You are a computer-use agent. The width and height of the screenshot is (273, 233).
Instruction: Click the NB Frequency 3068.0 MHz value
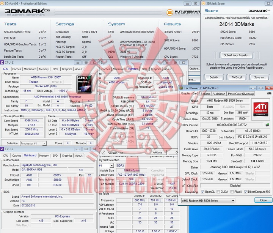(x=166, y=87)
